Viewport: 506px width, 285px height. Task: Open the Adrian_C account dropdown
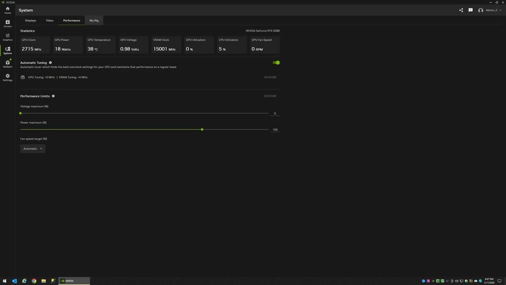[x=493, y=10]
